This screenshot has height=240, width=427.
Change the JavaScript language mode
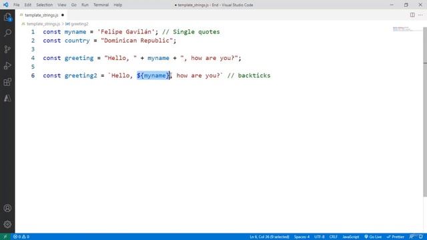350,237
